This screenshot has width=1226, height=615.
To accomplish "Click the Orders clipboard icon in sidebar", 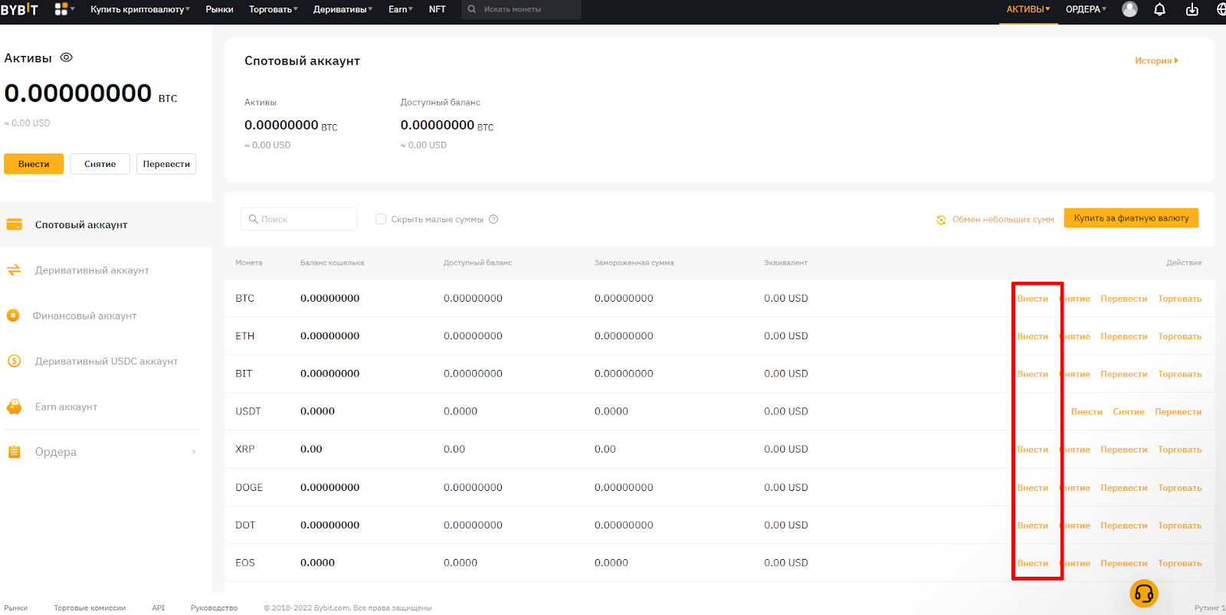I will (x=14, y=452).
